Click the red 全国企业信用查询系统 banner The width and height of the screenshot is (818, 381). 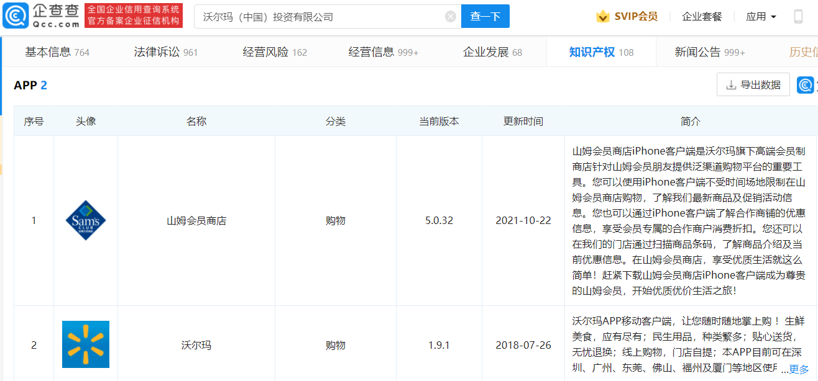point(134,16)
